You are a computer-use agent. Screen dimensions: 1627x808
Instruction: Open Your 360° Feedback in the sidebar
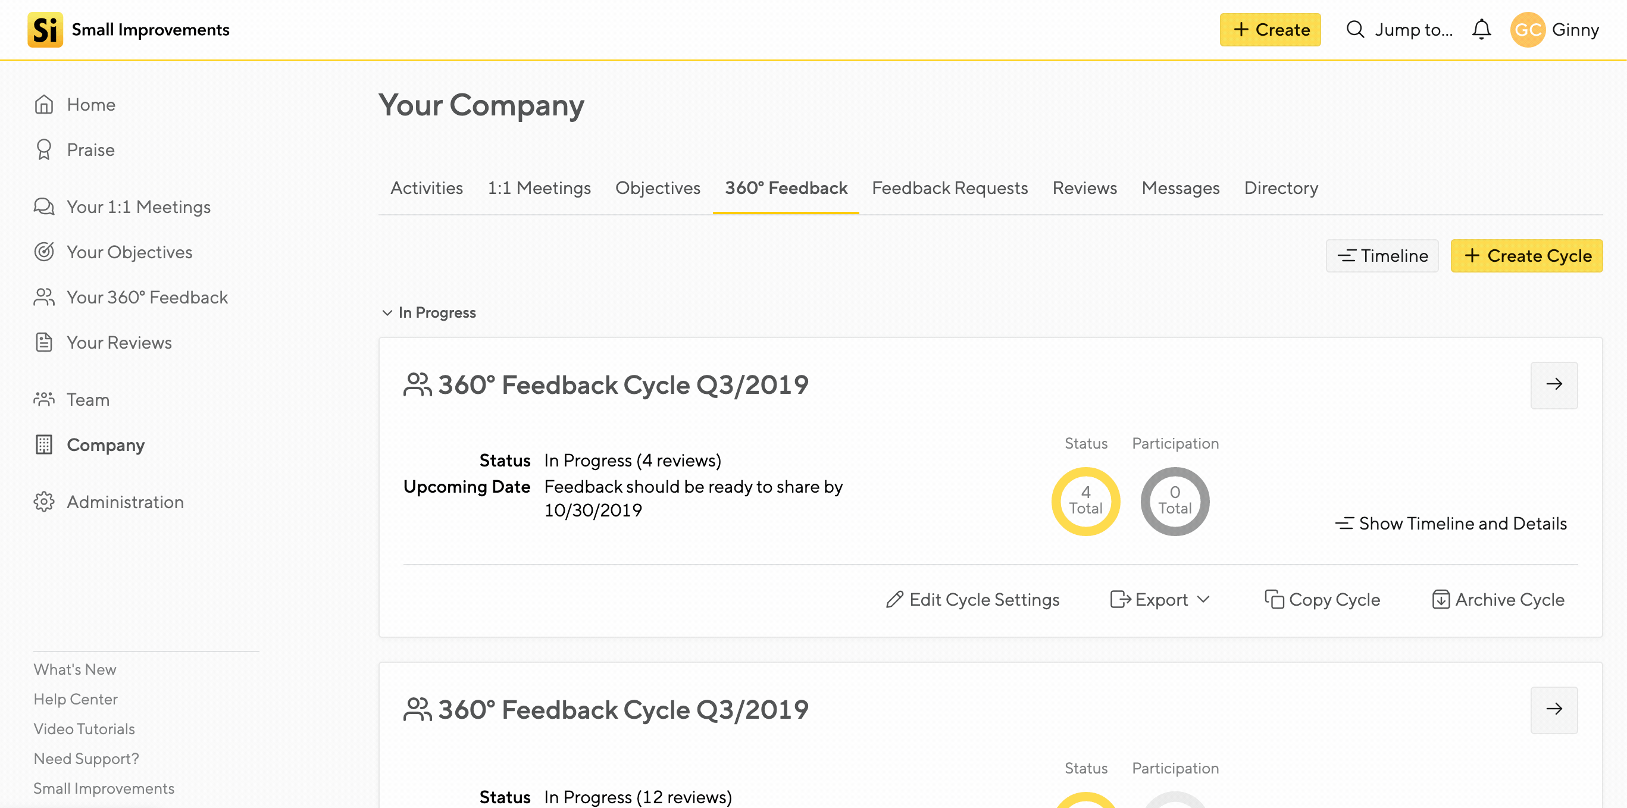131,297
